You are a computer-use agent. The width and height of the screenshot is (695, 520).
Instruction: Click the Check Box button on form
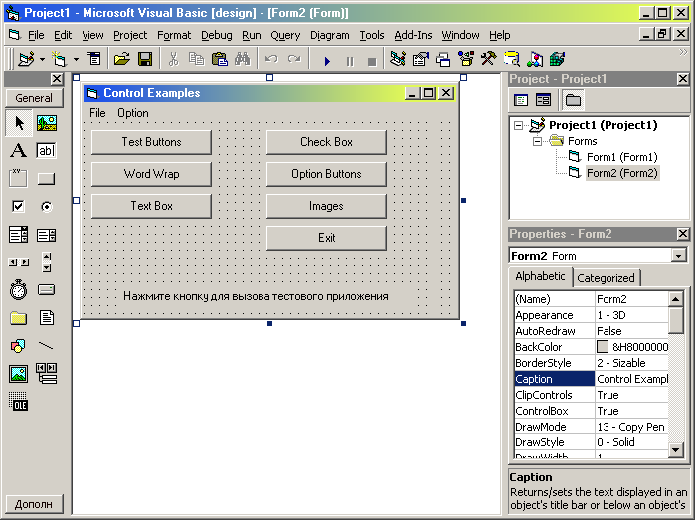(326, 142)
